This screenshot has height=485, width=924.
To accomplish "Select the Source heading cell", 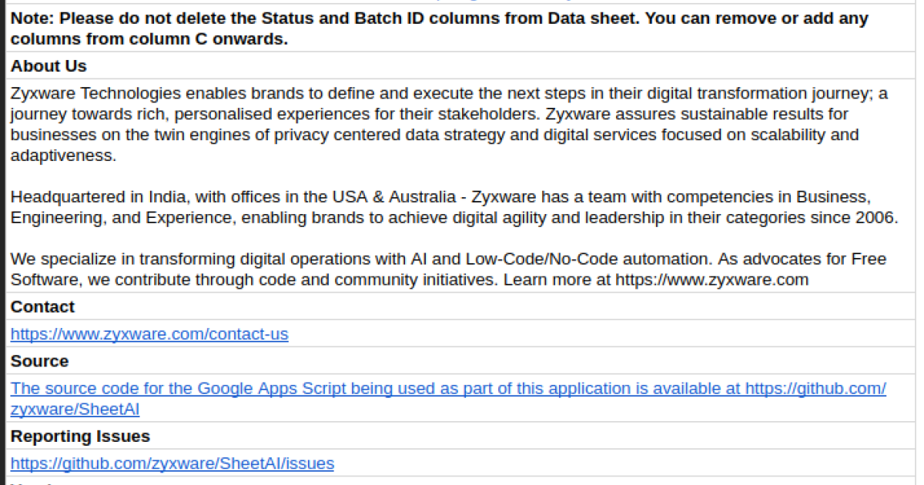I will point(39,361).
